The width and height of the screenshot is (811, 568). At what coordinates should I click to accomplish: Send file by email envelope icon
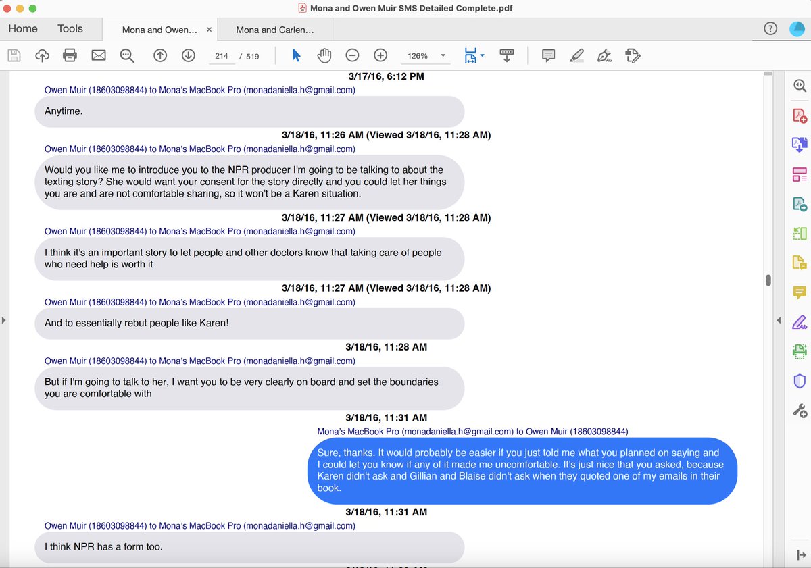pos(99,55)
